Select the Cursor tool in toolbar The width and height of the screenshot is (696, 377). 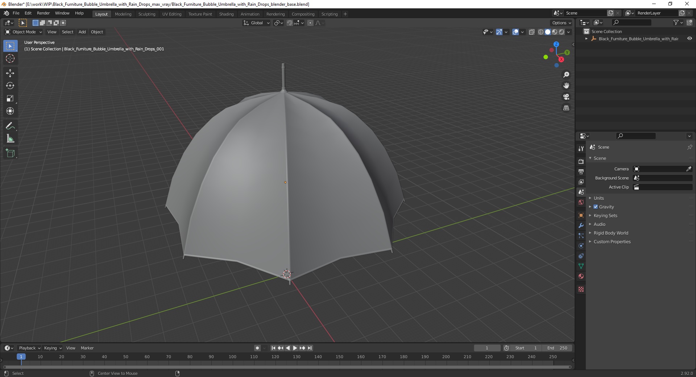tap(10, 58)
